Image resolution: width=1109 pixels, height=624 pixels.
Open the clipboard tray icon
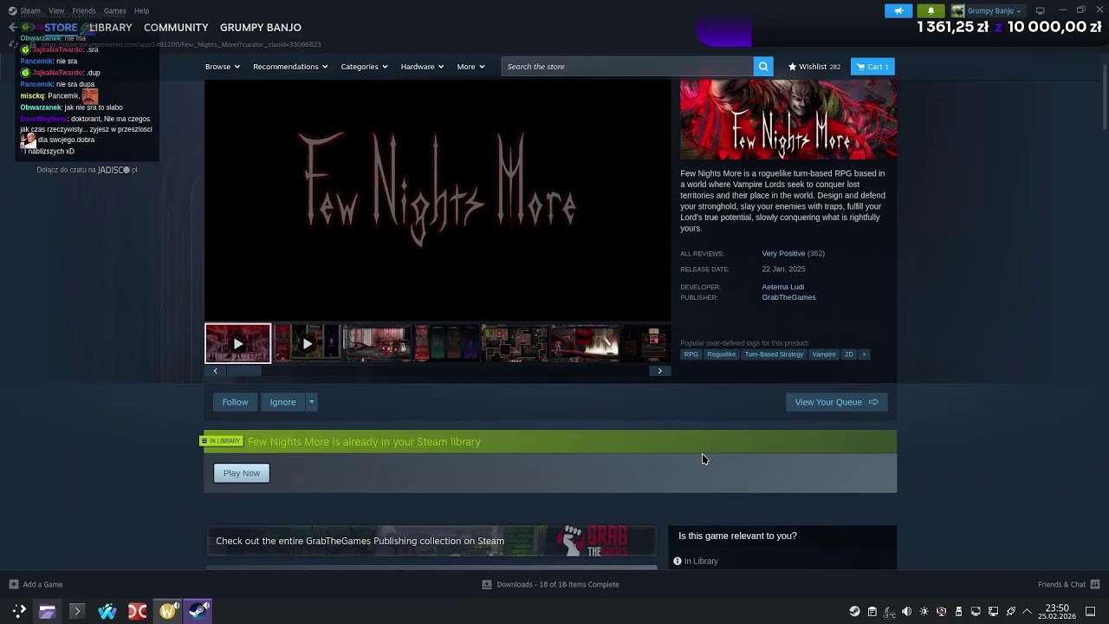[872, 611]
